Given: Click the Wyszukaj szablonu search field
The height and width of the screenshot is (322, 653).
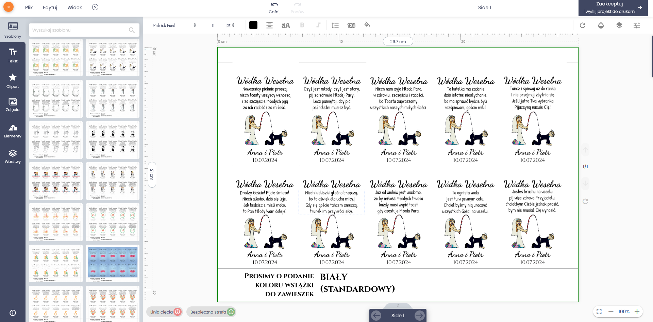Looking at the screenshot, I should click(x=84, y=30).
